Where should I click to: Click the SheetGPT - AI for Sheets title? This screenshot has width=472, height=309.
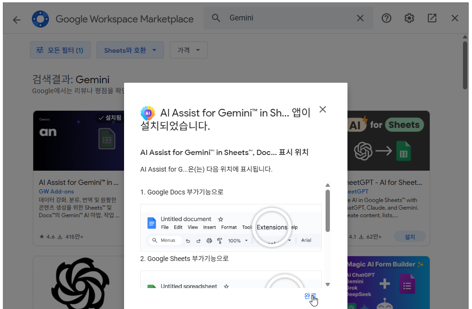coord(385,183)
